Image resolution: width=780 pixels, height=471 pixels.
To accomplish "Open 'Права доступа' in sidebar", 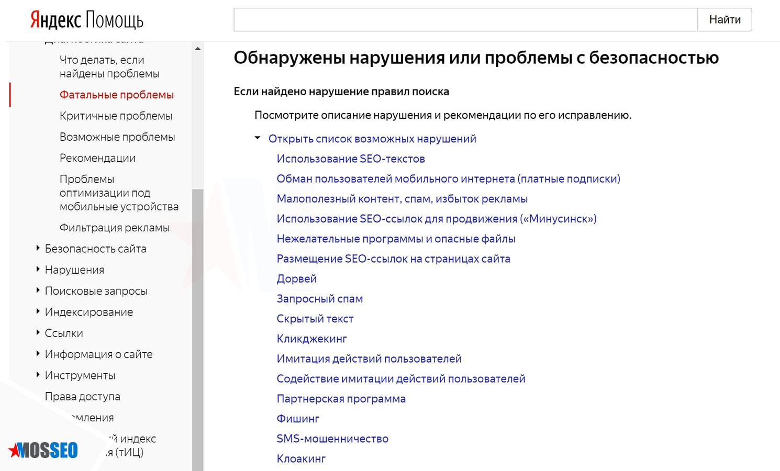I will [x=83, y=397].
